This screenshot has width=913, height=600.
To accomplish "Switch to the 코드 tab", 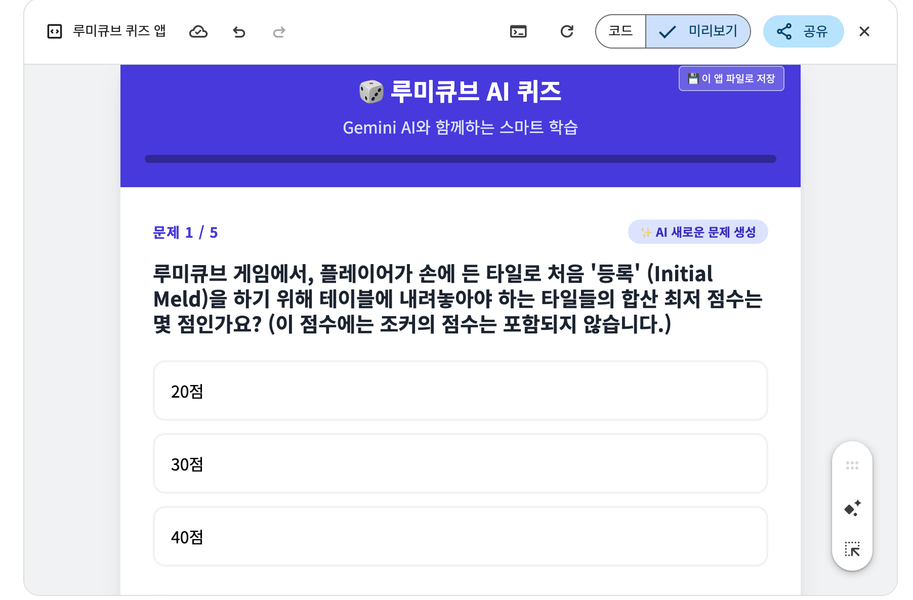I will coord(621,31).
